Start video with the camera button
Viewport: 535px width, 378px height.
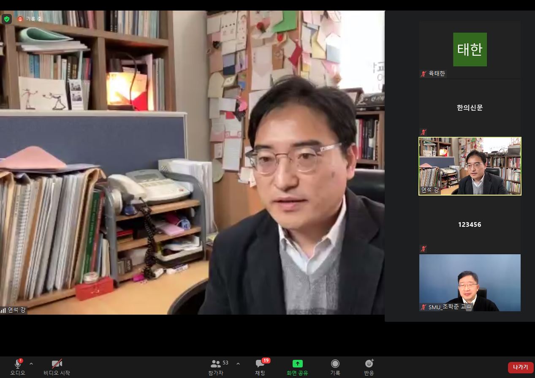click(57, 364)
